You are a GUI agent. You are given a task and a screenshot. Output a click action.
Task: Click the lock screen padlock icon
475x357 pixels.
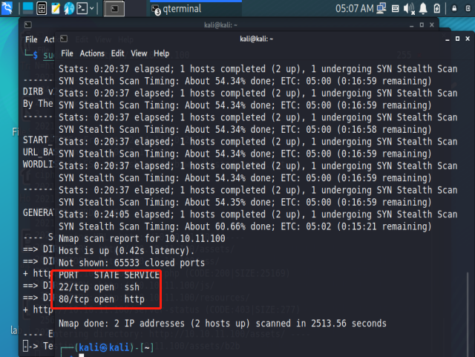point(454,8)
